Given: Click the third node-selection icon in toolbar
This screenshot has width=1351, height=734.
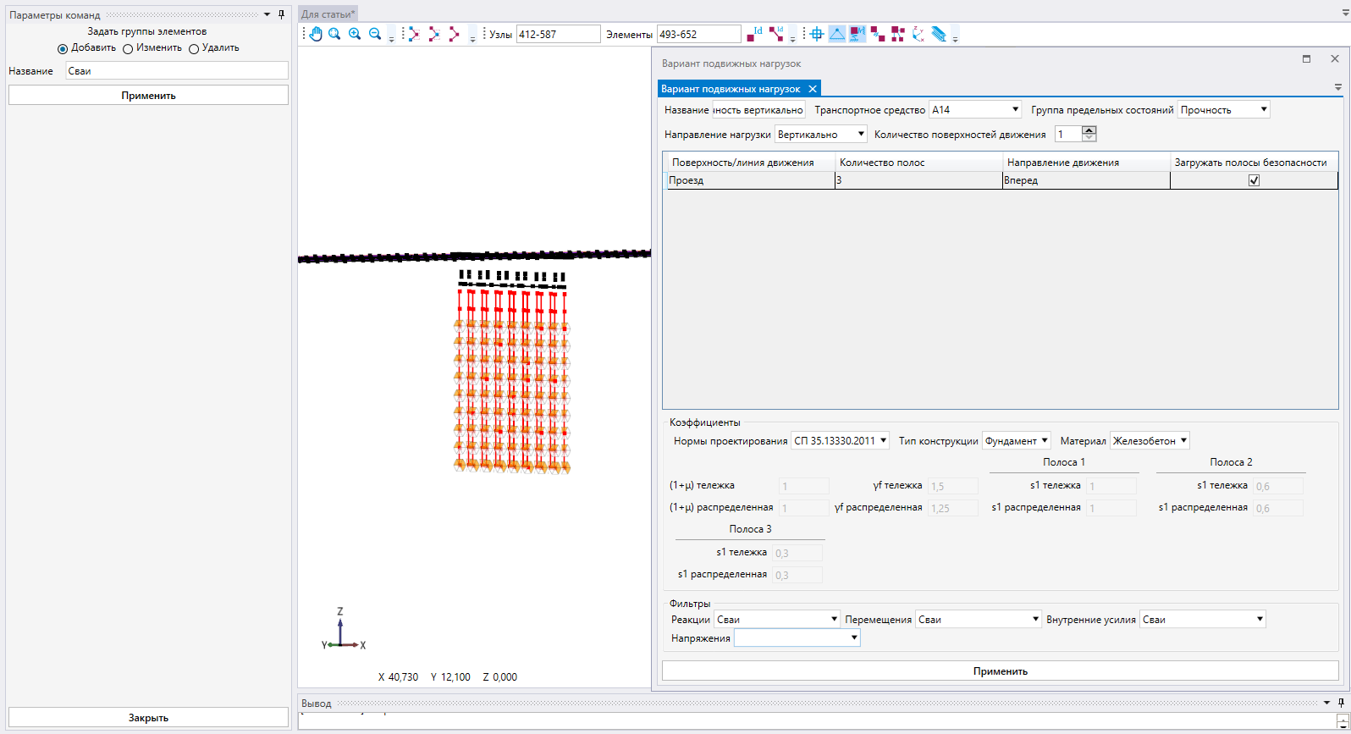Looking at the screenshot, I should (x=455, y=34).
